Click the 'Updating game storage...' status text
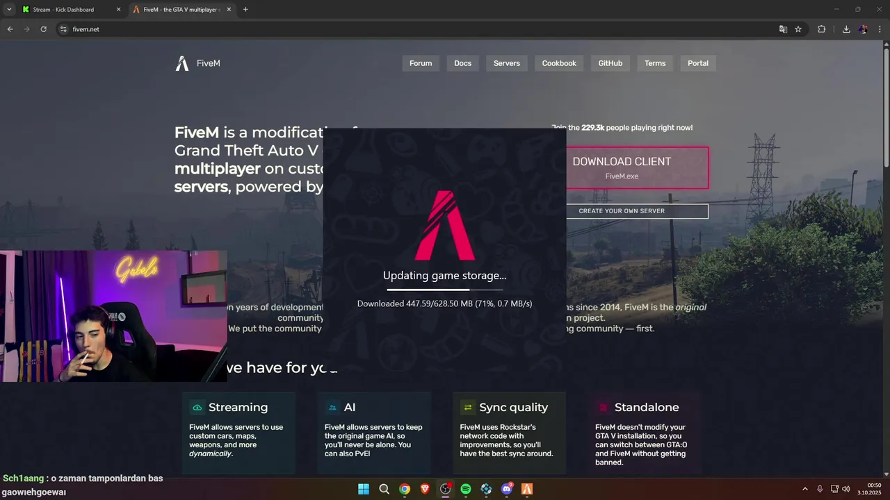890x500 pixels. tap(445, 276)
